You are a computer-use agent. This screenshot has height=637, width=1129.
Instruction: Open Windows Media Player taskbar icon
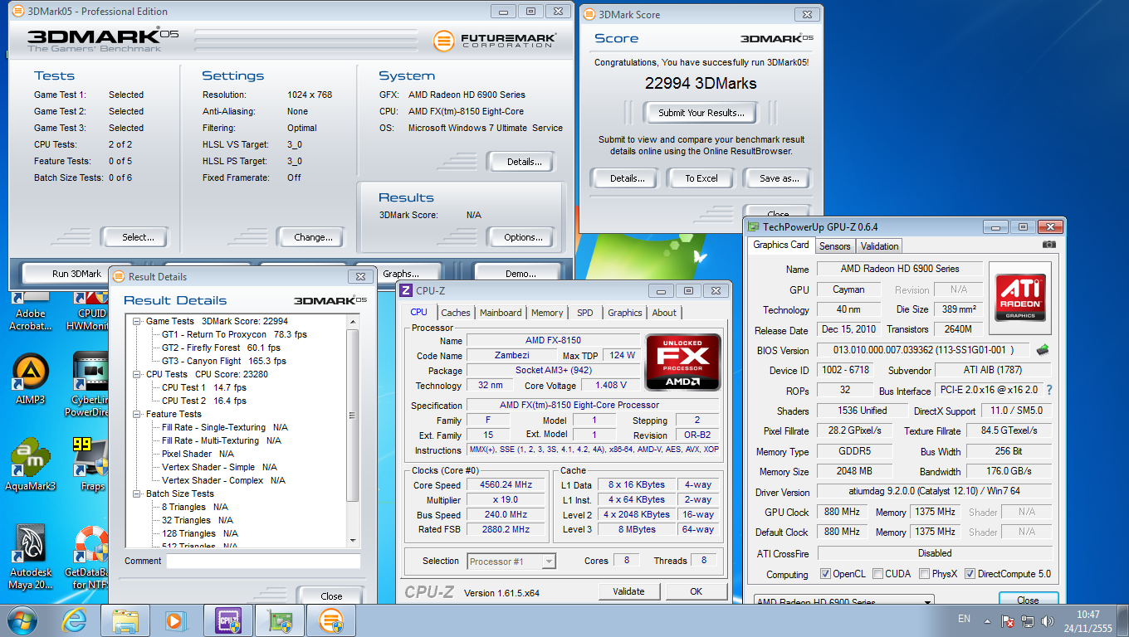point(175,620)
